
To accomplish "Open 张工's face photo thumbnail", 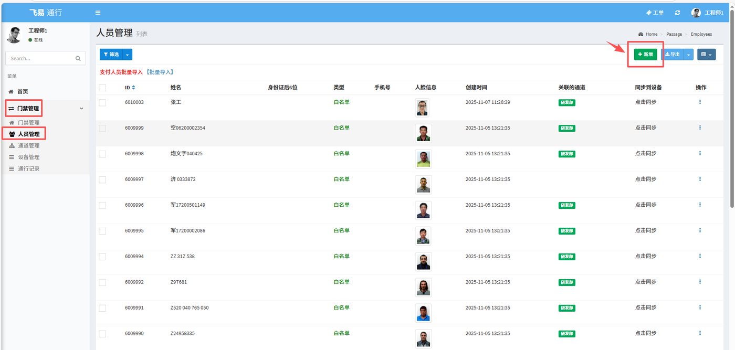I will pyautogui.click(x=423, y=108).
